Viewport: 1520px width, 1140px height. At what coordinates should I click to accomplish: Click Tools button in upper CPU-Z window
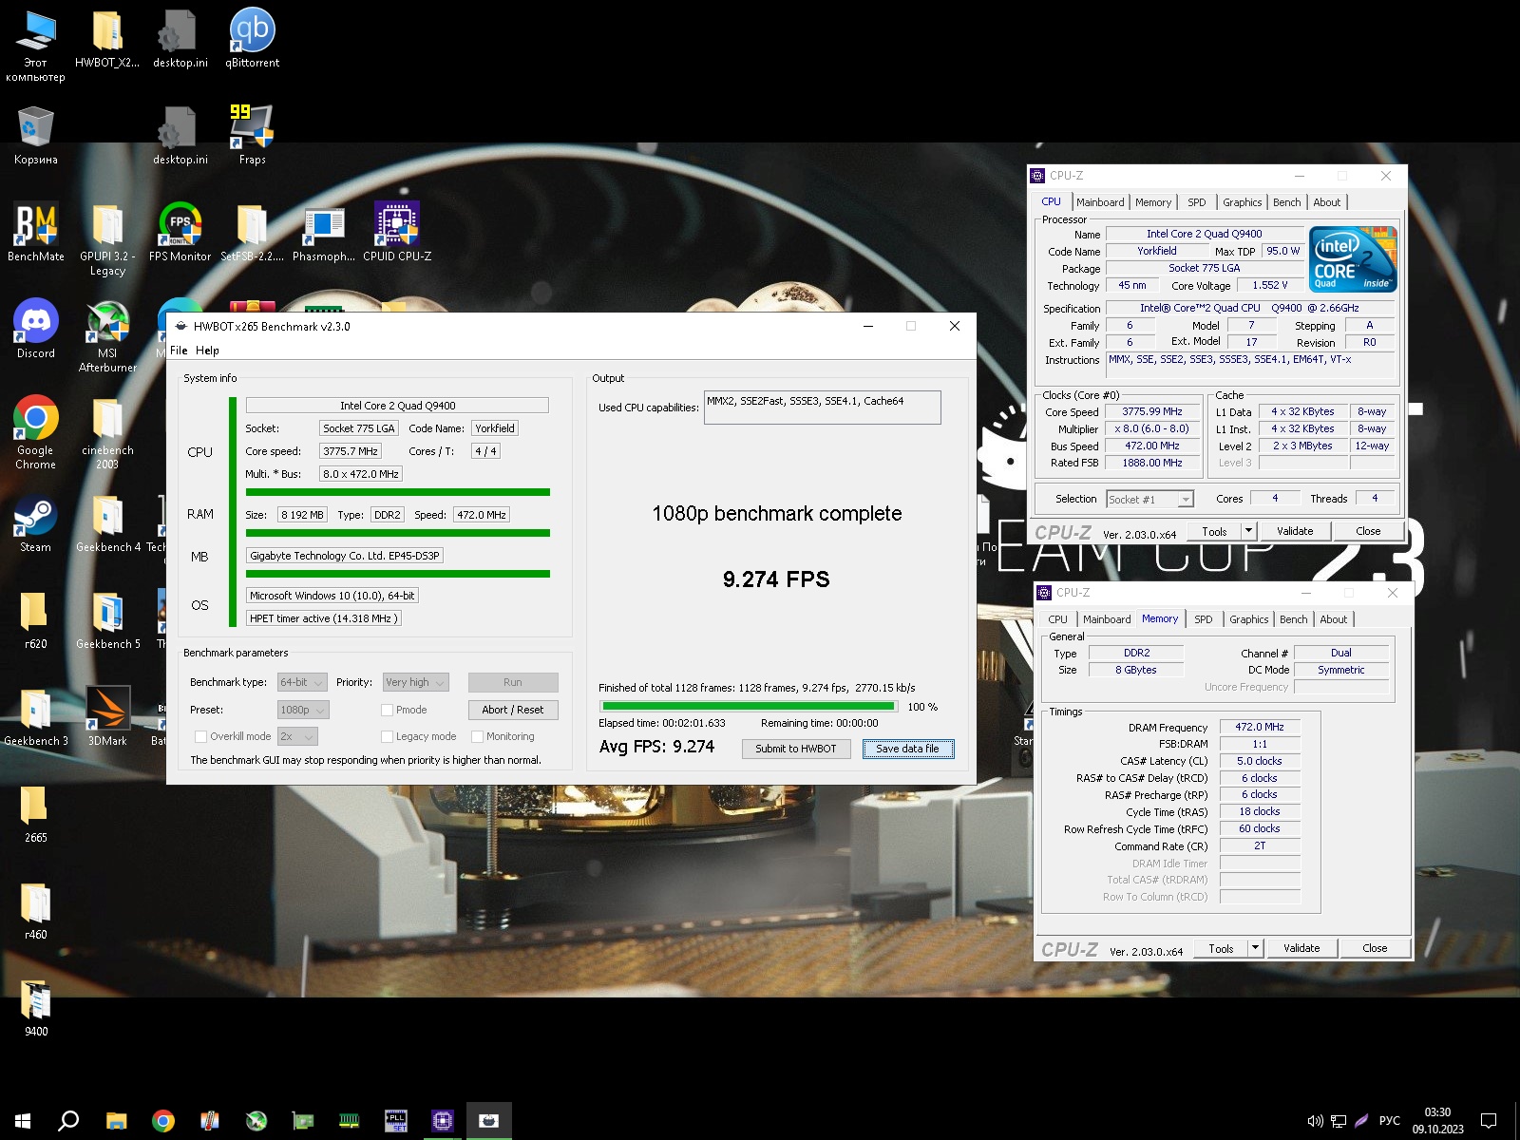[x=1214, y=531]
